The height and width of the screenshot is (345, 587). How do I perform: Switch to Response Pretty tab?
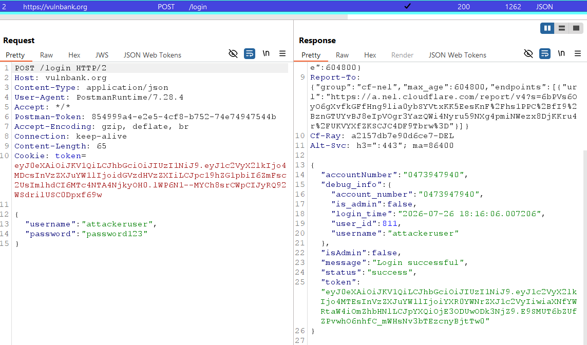pyautogui.click(x=311, y=55)
